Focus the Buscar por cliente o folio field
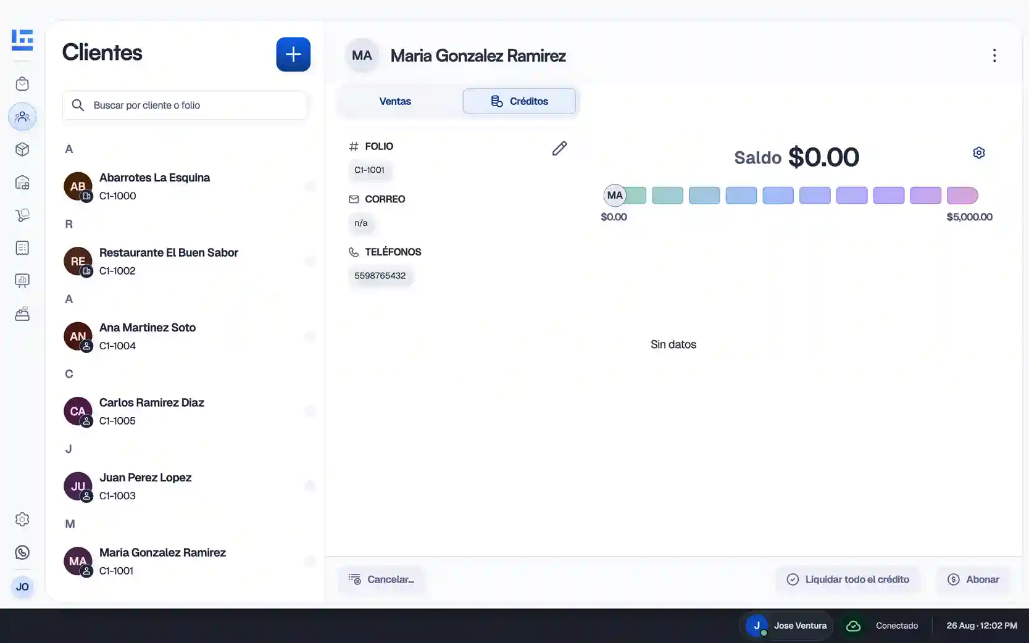 click(x=185, y=106)
